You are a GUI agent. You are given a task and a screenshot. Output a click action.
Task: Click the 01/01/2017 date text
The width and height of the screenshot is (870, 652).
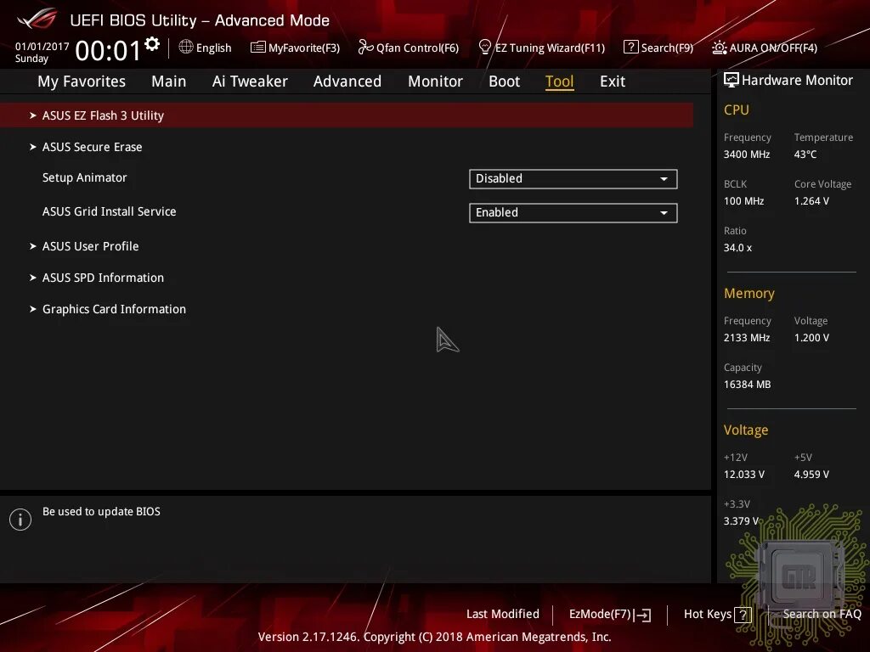point(42,47)
